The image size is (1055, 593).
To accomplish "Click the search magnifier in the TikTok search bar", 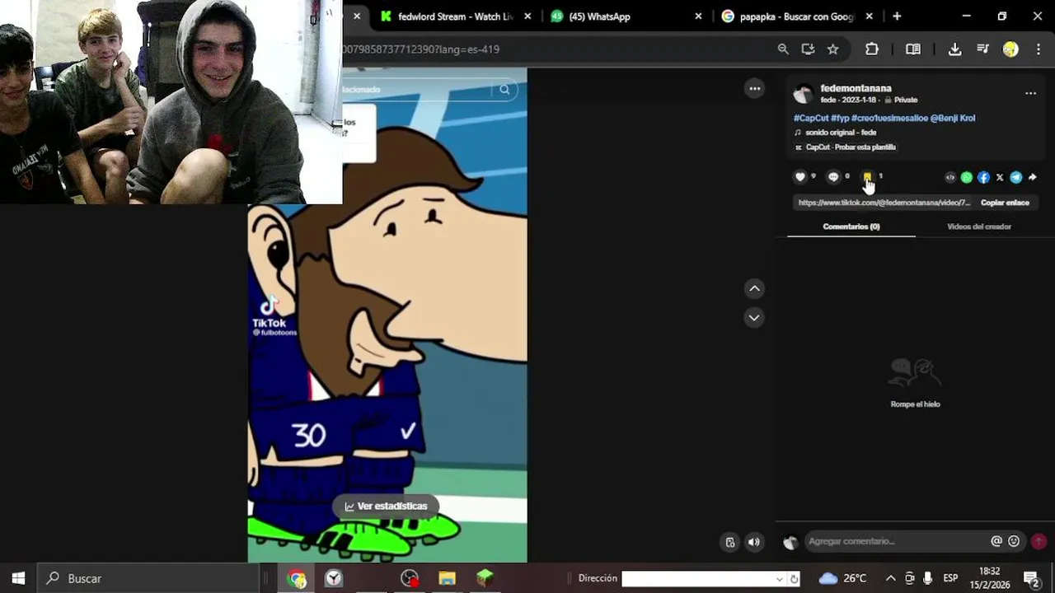I will pos(504,89).
